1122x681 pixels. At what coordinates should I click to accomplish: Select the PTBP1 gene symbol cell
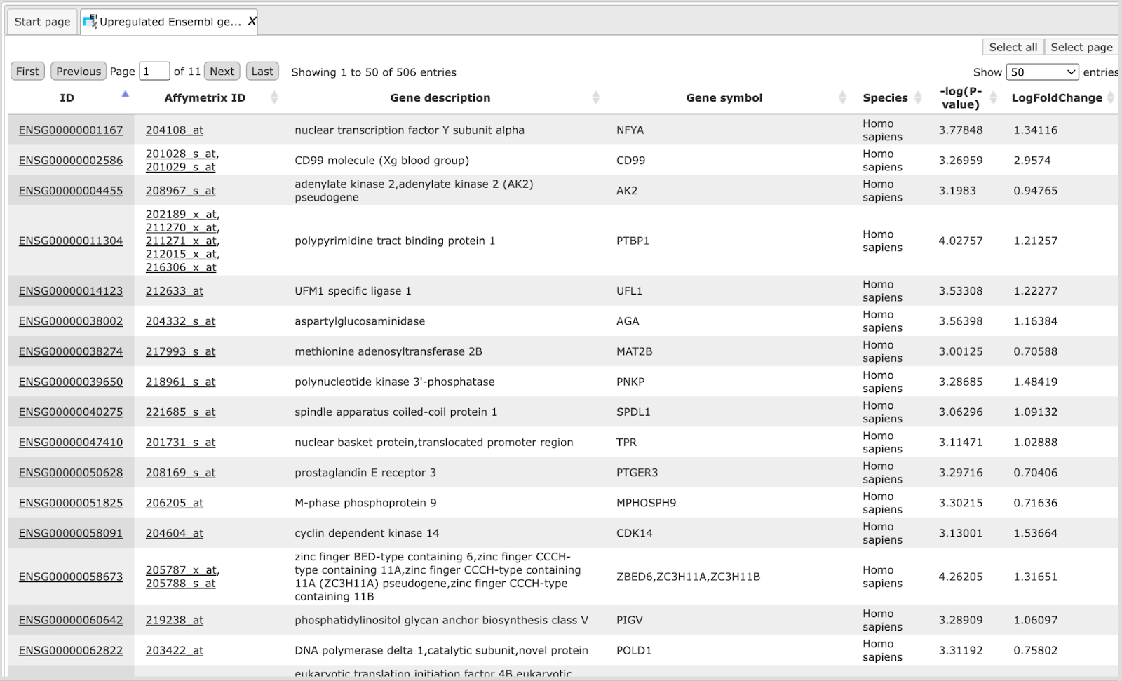(633, 241)
